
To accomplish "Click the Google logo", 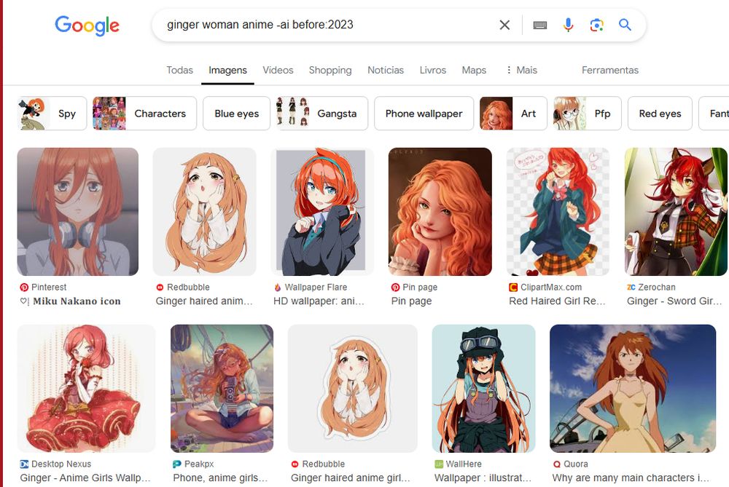I will coord(87,25).
